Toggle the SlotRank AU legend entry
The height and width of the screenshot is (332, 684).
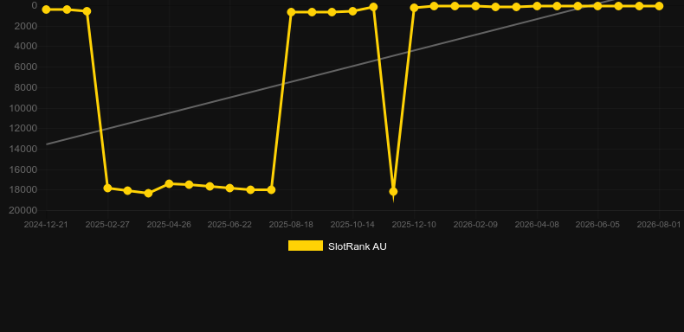click(337, 246)
